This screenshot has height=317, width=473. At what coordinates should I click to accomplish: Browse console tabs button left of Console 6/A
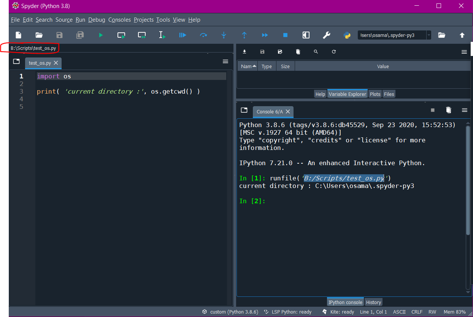(x=244, y=110)
